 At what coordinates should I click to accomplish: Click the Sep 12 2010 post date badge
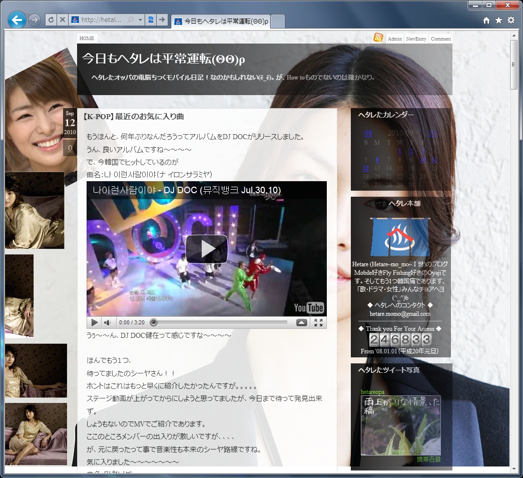tap(70, 123)
